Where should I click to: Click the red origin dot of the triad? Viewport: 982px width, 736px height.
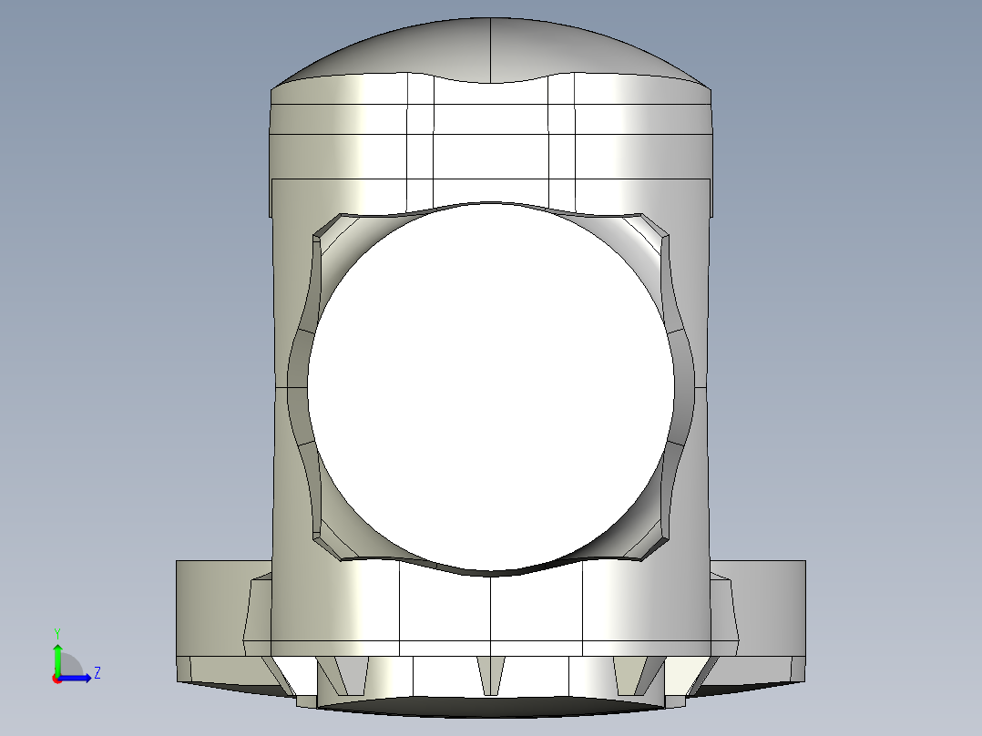56,679
